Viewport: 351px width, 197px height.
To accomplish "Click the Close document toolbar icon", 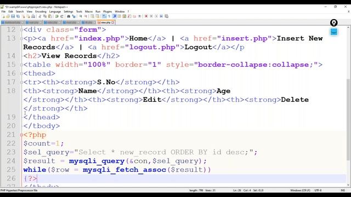I will (x=23, y=16).
